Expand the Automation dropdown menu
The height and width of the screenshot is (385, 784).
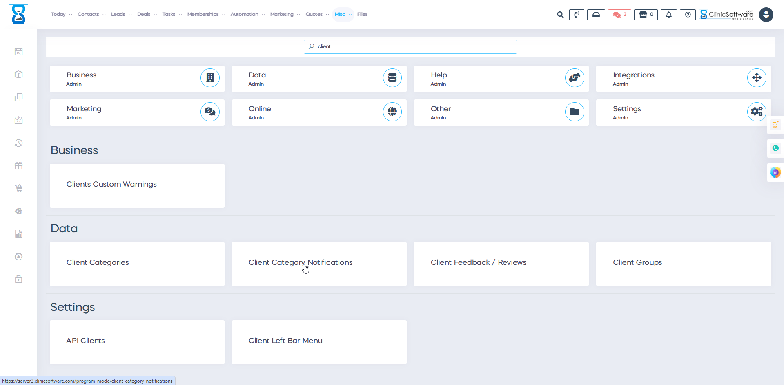(247, 14)
